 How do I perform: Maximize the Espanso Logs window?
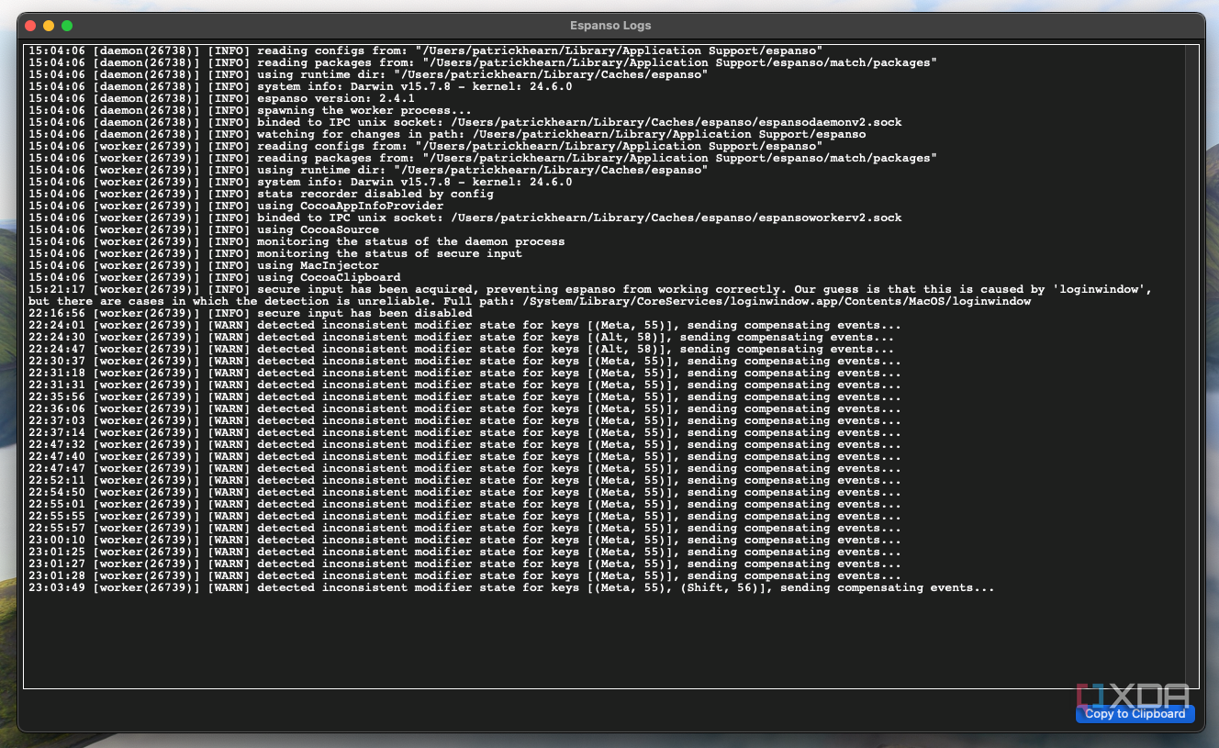(67, 26)
